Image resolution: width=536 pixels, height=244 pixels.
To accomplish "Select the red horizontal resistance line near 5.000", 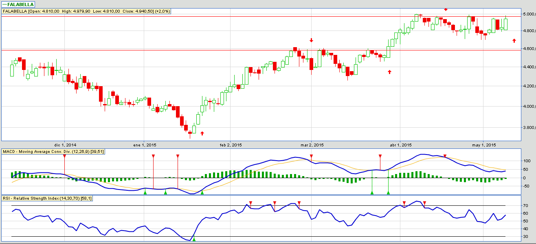I will pyautogui.click(x=262, y=16).
